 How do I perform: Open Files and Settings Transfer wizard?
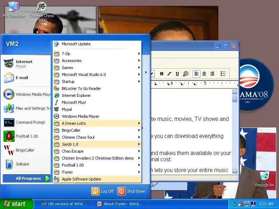point(27,108)
